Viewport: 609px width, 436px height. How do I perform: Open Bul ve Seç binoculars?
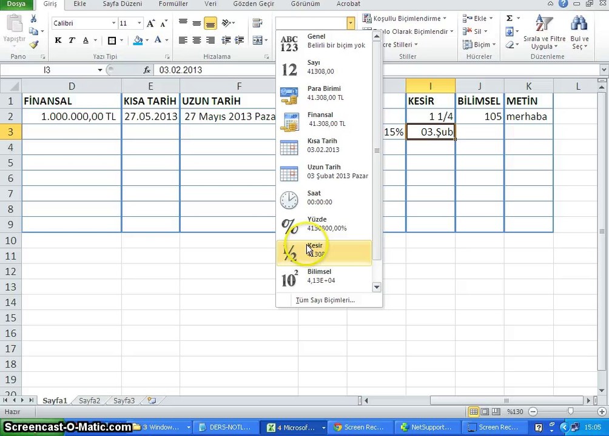click(579, 32)
